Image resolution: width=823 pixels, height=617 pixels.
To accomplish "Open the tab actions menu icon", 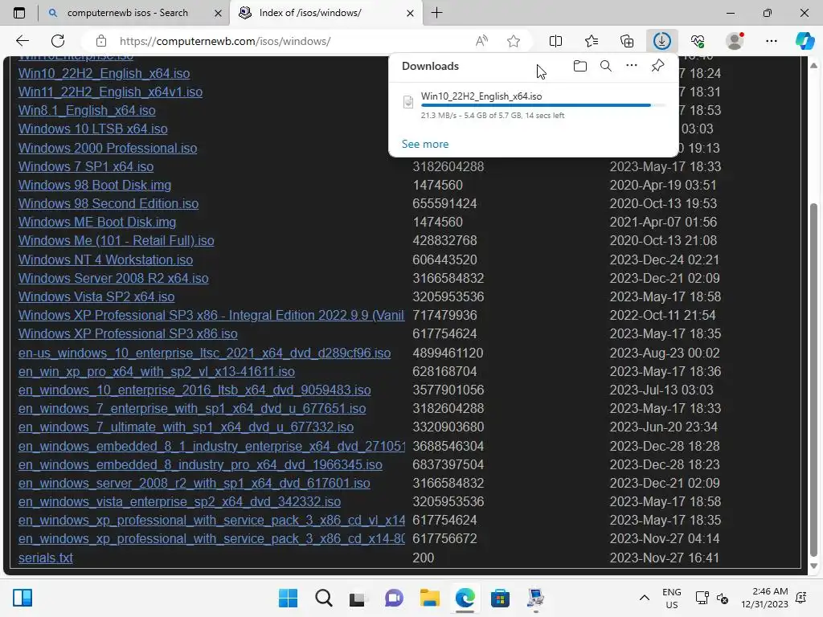I will point(19,13).
